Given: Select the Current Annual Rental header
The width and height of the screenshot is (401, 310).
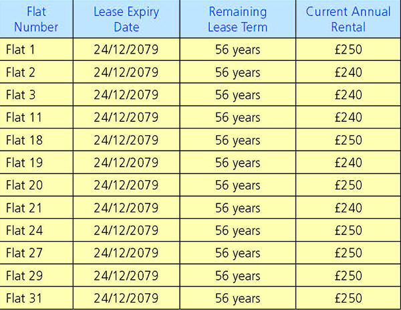Looking at the screenshot, I should click(x=348, y=19).
